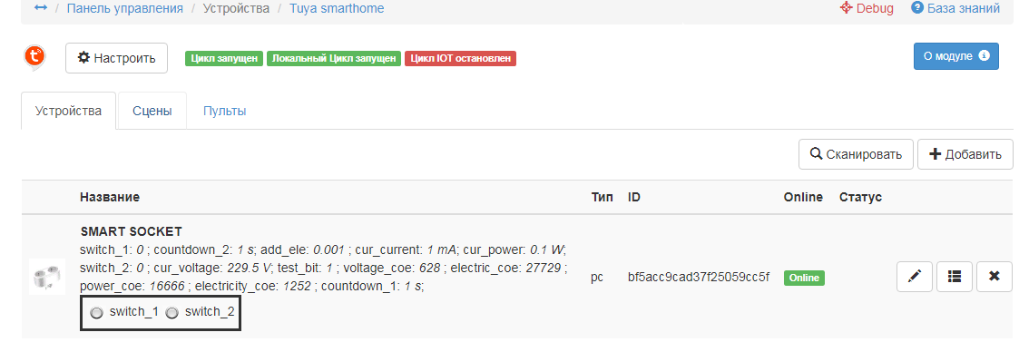Viewport: 1019px width, 352px height.
Task: Select the Устройства tab
Action: point(68,111)
